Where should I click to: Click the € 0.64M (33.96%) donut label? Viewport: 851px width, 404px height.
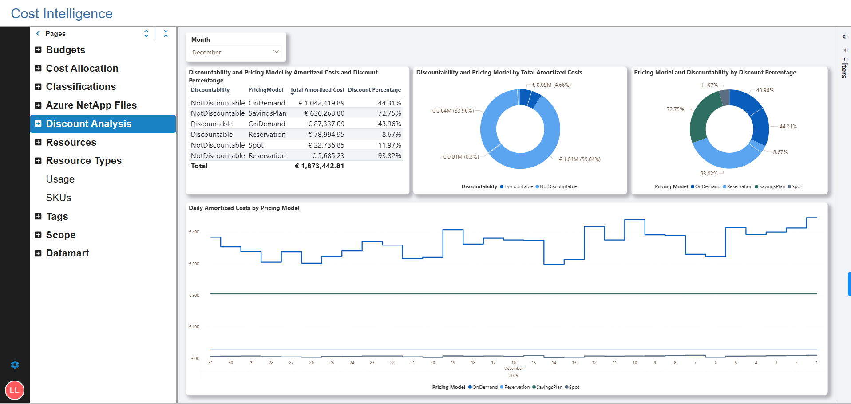tap(453, 111)
